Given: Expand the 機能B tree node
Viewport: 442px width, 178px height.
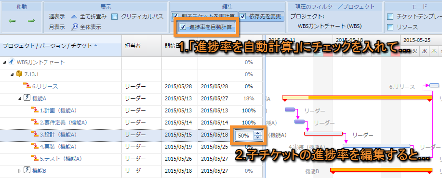Looking at the screenshot, I should (x=19, y=171).
